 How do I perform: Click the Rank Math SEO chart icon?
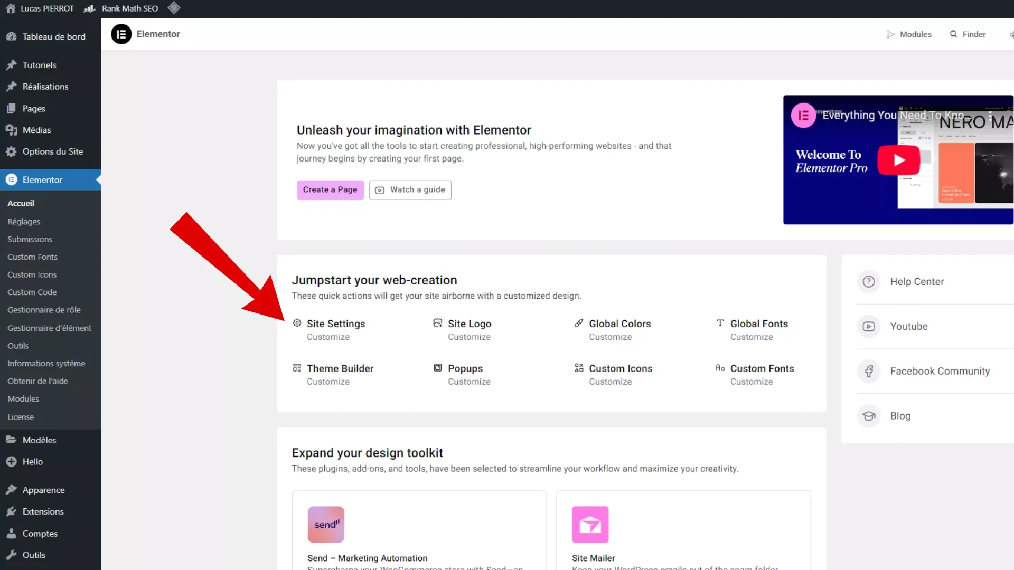pyautogui.click(x=90, y=8)
